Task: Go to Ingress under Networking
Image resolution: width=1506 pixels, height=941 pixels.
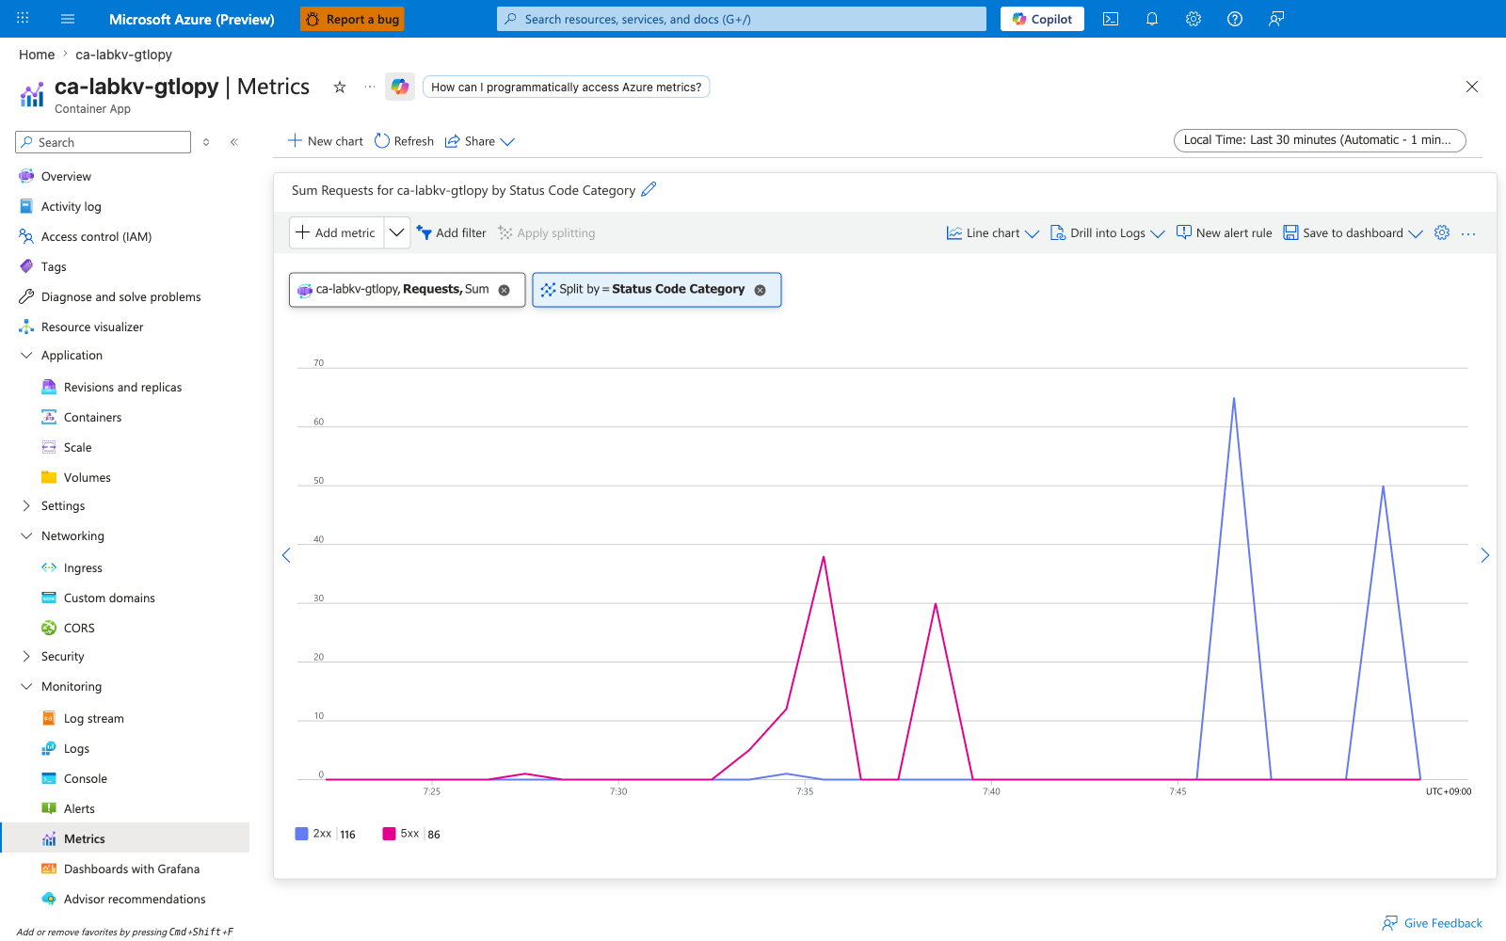Action: pyautogui.click(x=83, y=567)
